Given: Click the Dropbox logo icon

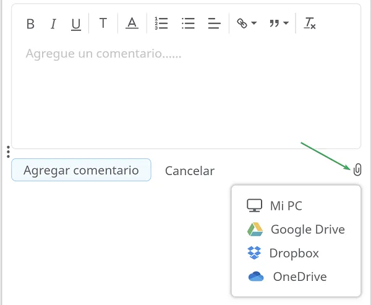Looking at the screenshot, I should pyautogui.click(x=254, y=252).
